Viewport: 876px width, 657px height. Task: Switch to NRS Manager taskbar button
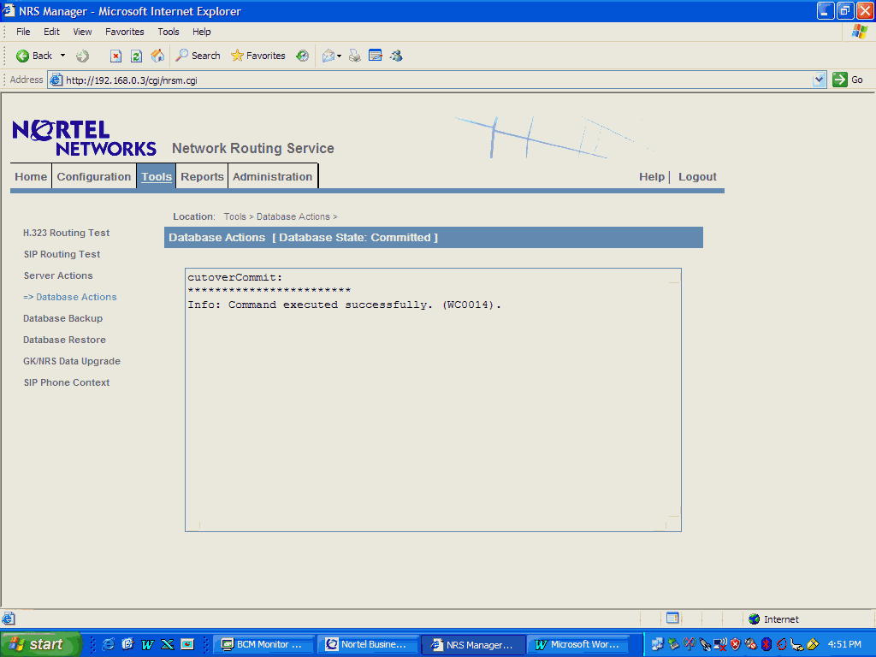point(472,644)
